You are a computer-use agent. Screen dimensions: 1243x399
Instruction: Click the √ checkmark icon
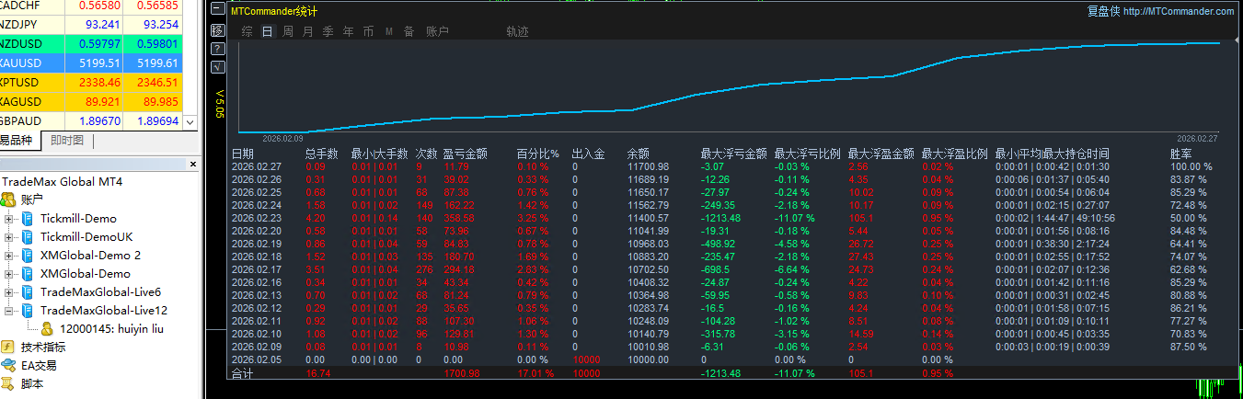(217, 66)
